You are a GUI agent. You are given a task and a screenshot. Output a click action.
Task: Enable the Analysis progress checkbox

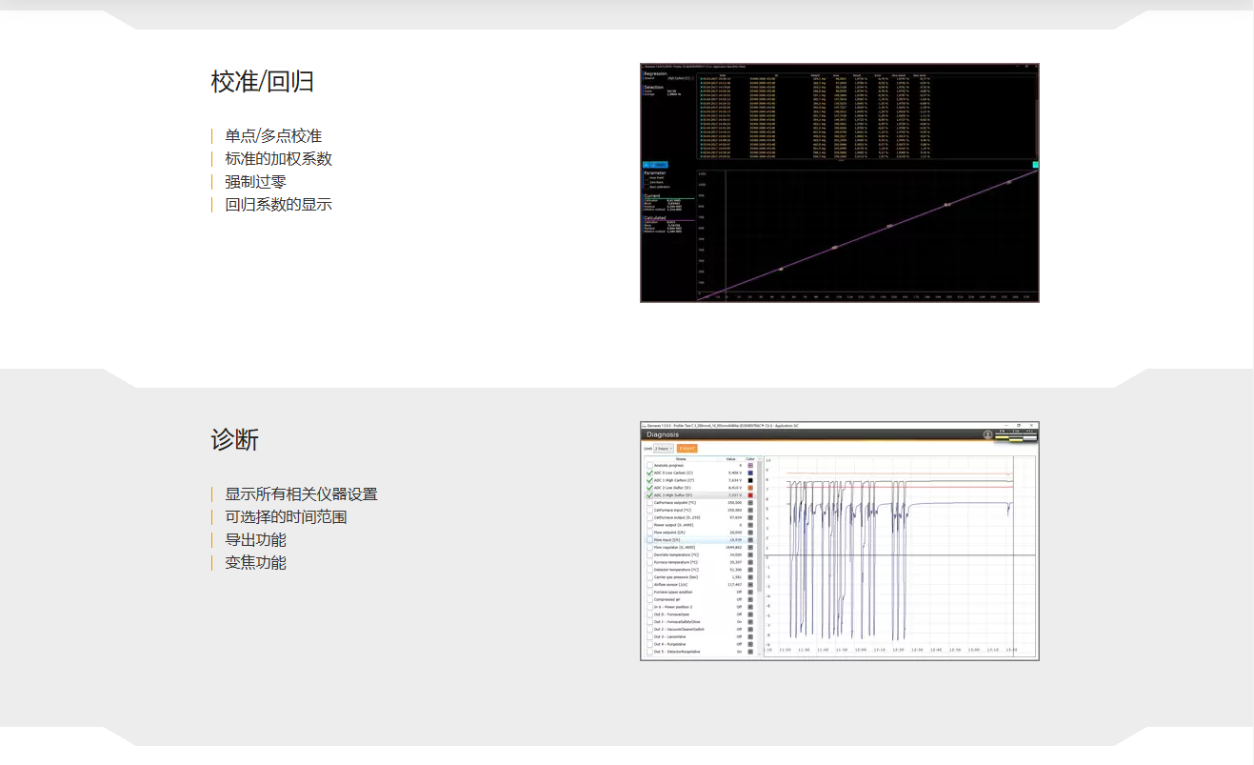pos(649,465)
